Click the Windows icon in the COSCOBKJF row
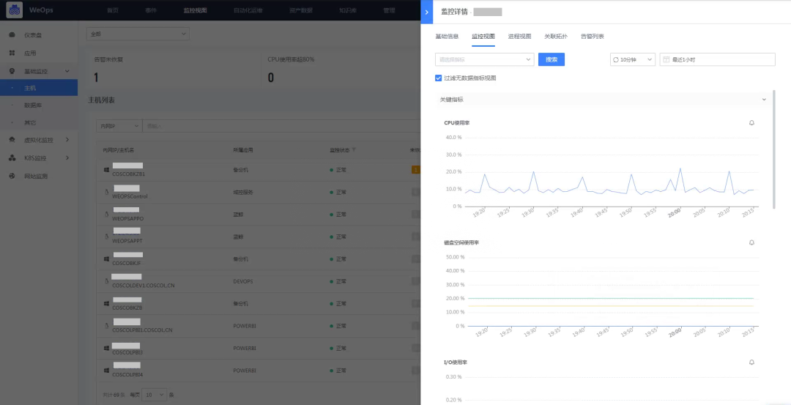Image resolution: width=791 pixels, height=405 pixels. (x=107, y=259)
